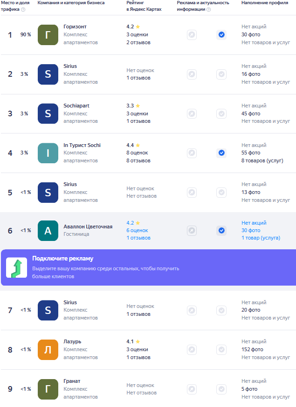Screen dimensions: 296x407
Task: Click the green arrow promo icon
Action: point(17,267)
